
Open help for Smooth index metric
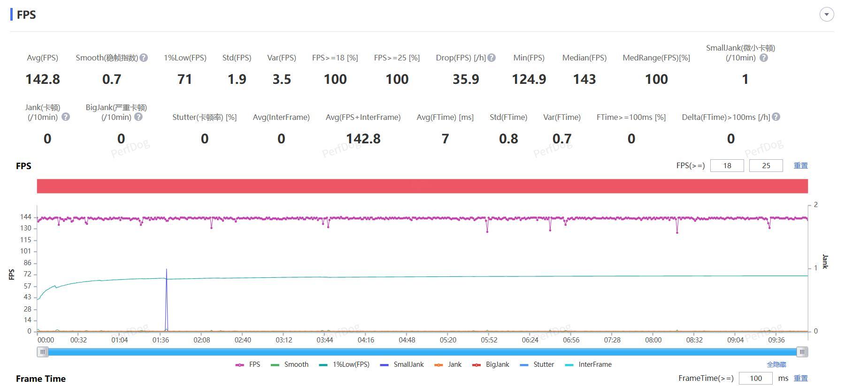(144, 58)
